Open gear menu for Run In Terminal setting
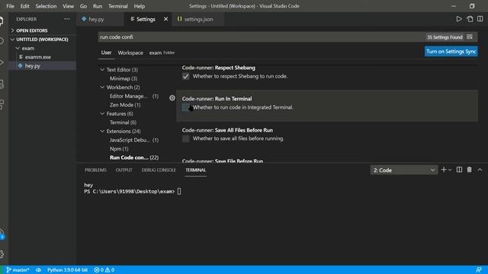This screenshot has height=274, width=488. tap(172, 98)
